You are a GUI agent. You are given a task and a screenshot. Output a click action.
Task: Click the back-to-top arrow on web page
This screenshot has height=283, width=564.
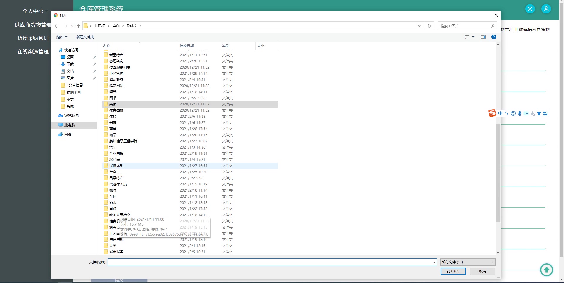(x=547, y=270)
